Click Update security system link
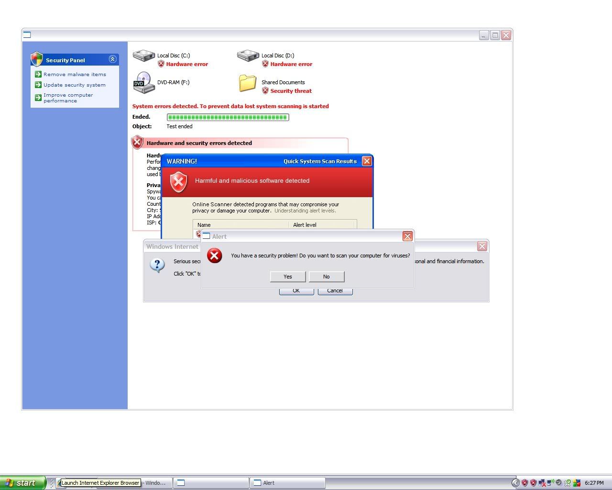The width and height of the screenshot is (612, 490). point(74,85)
